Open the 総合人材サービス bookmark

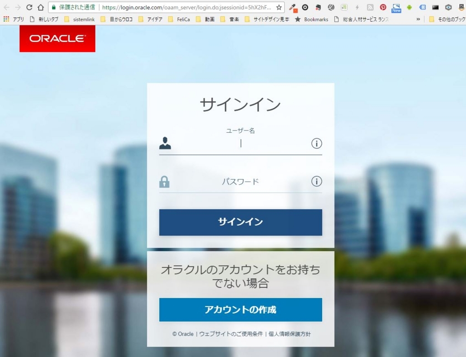[361, 19]
